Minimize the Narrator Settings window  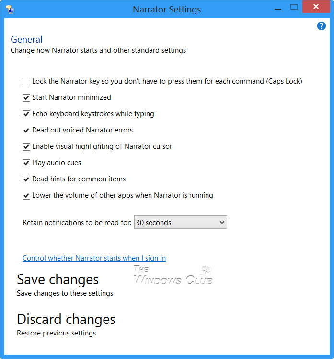tap(276, 8)
